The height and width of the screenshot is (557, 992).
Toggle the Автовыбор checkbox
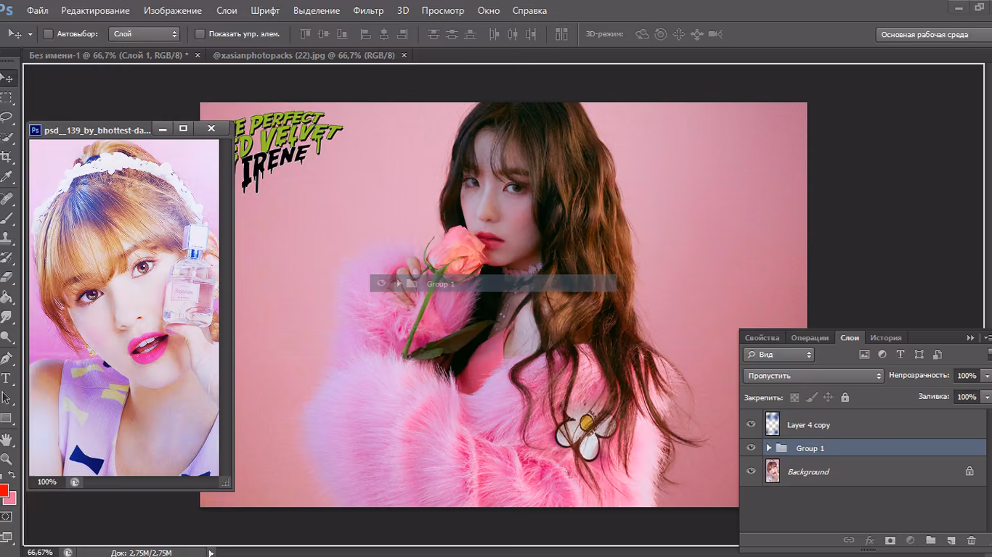pos(49,34)
